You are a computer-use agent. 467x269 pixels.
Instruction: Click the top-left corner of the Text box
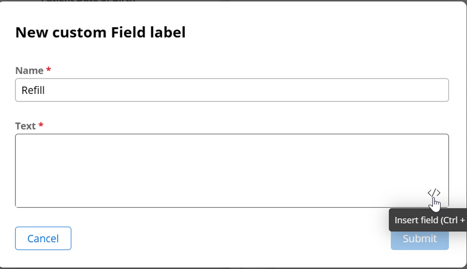21,140
